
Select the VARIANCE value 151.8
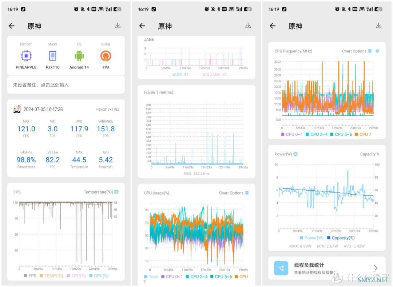(x=106, y=129)
